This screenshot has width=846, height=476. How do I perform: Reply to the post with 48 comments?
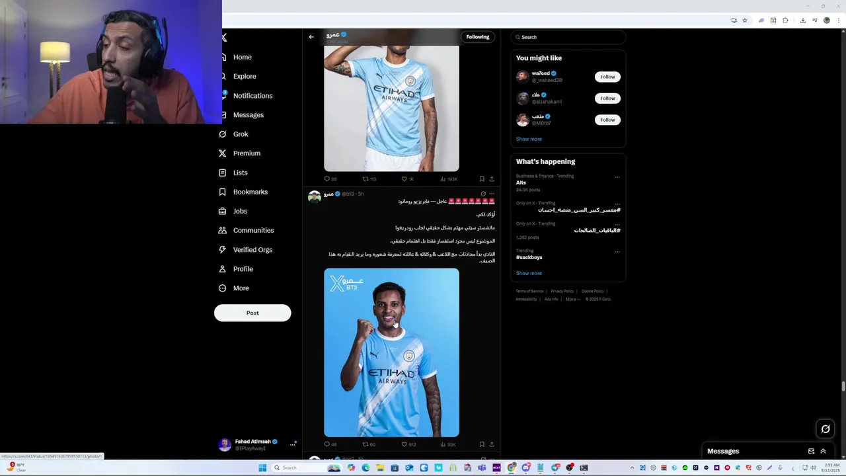point(330,444)
